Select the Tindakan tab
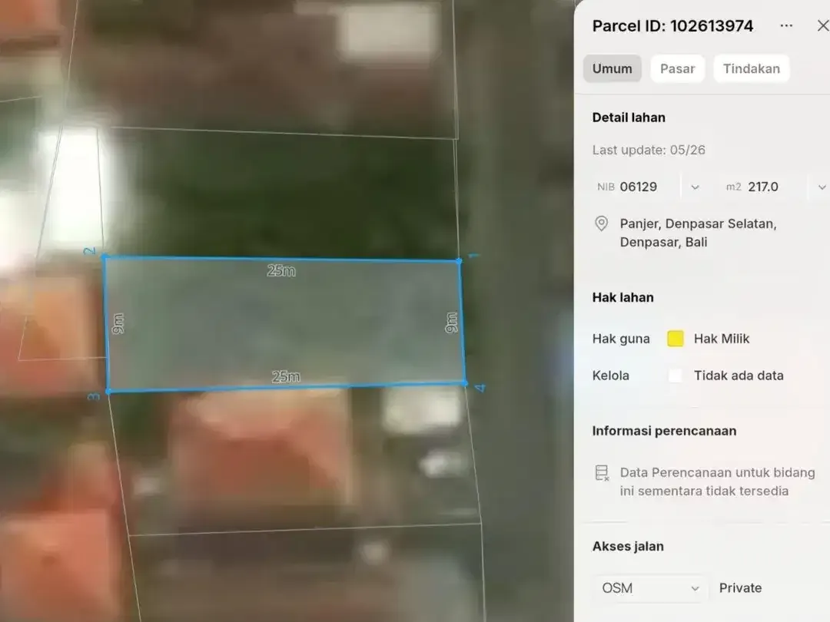This screenshot has height=622, width=830. [751, 69]
